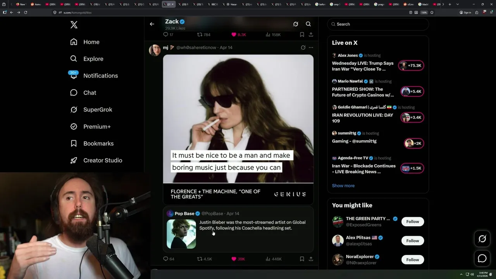Click the search icon in Zack's header

coord(308,24)
